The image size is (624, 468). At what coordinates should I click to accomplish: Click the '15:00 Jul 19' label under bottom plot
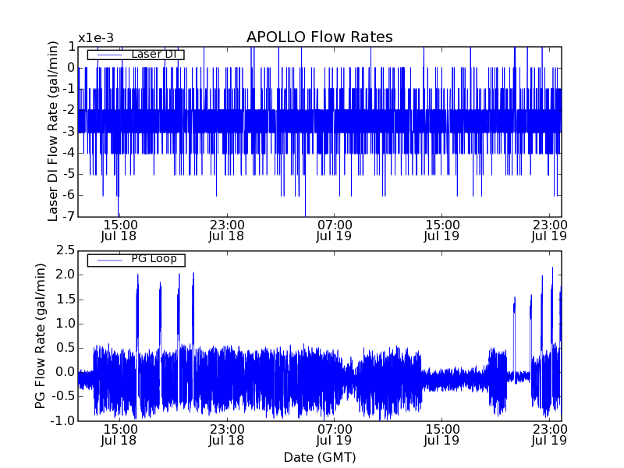point(441,435)
